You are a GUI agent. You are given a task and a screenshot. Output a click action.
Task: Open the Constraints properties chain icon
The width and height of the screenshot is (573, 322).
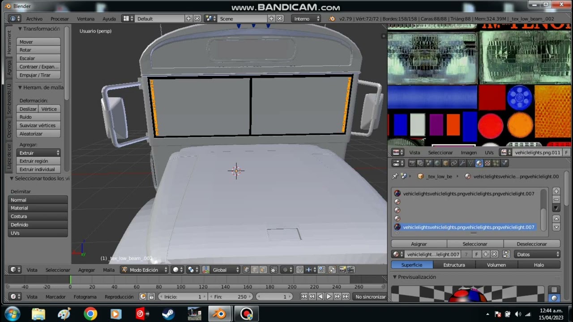point(454,163)
